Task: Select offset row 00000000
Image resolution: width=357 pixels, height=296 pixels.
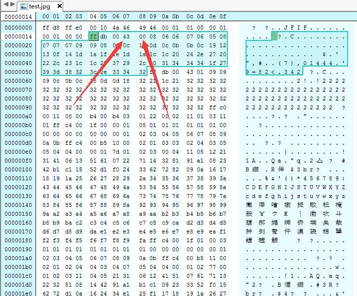Action: coord(18,28)
